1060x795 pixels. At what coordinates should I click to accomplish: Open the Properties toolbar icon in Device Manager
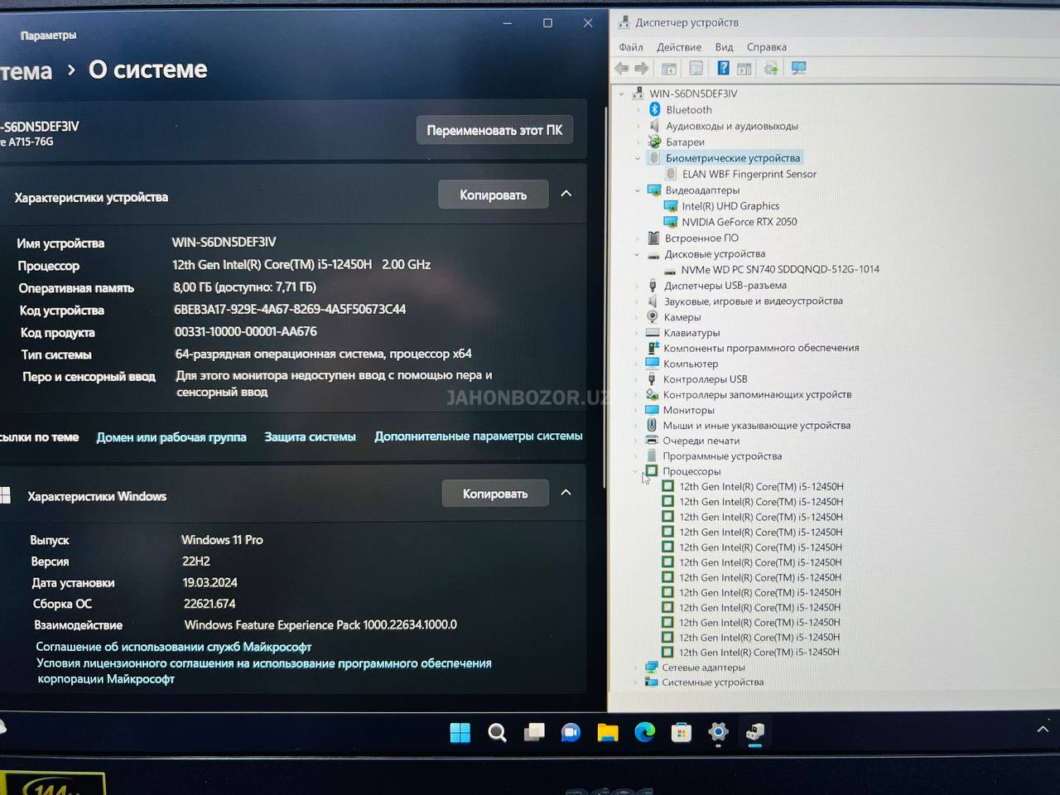696,69
